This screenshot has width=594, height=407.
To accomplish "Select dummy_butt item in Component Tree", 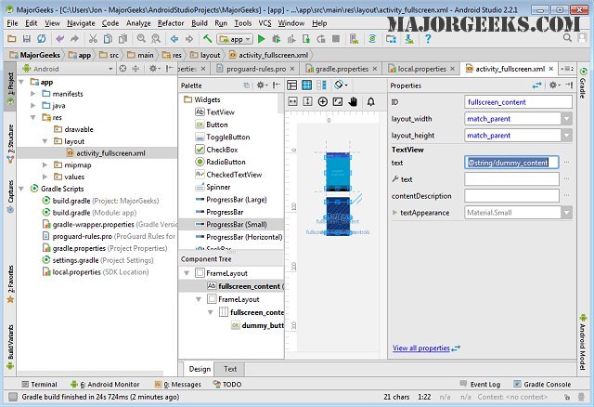I will coord(257,325).
